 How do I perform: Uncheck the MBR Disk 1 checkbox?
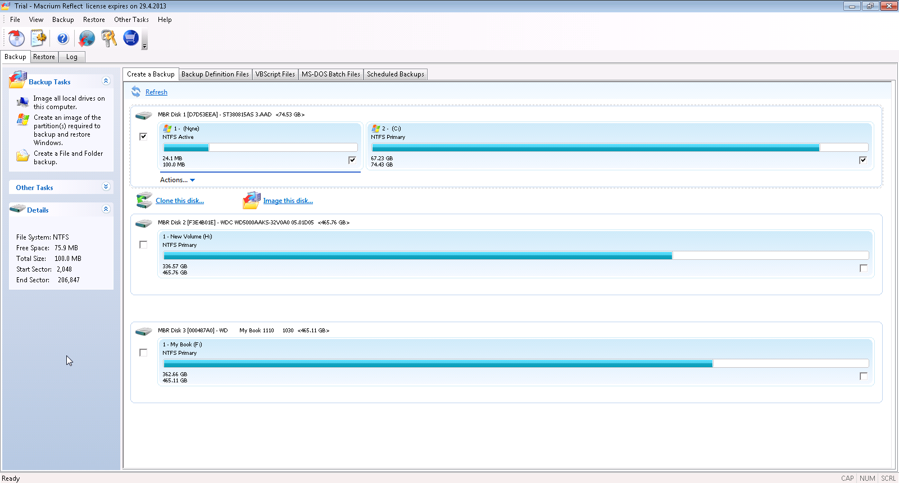[x=143, y=136]
